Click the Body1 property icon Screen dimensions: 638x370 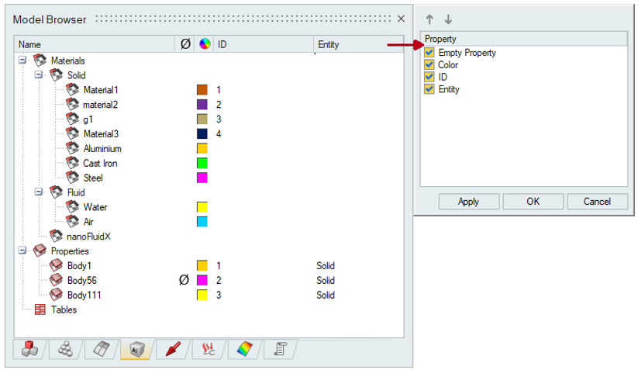click(x=56, y=265)
